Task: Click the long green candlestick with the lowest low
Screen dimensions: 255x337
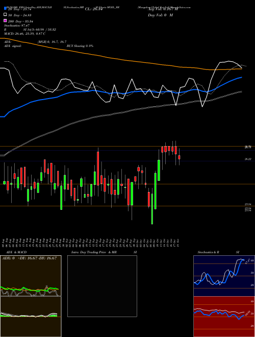Action: click(152, 209)
